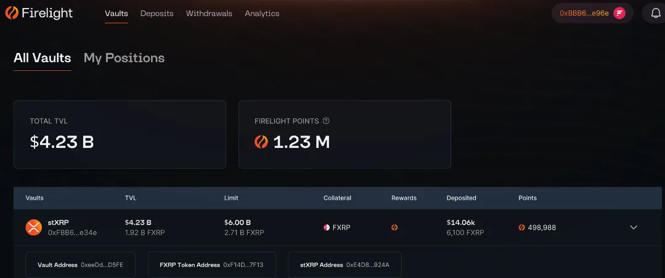Click the Vault Address 0xeeDd...D5FE box
665x278 pixels.
click(81, 264)
